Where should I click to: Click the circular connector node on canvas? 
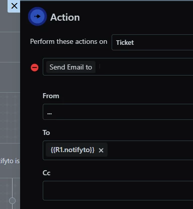[12, 200]
